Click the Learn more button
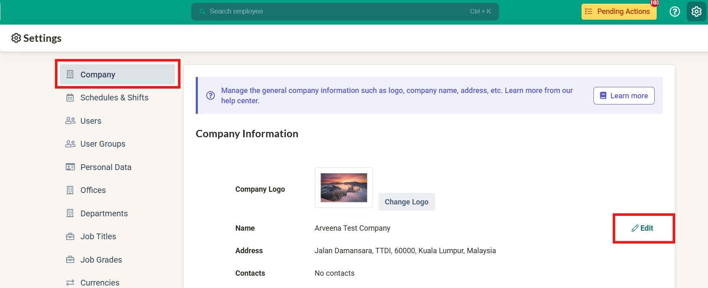The width and height of the screenshot is (708, 288). (x=624, y=95)
